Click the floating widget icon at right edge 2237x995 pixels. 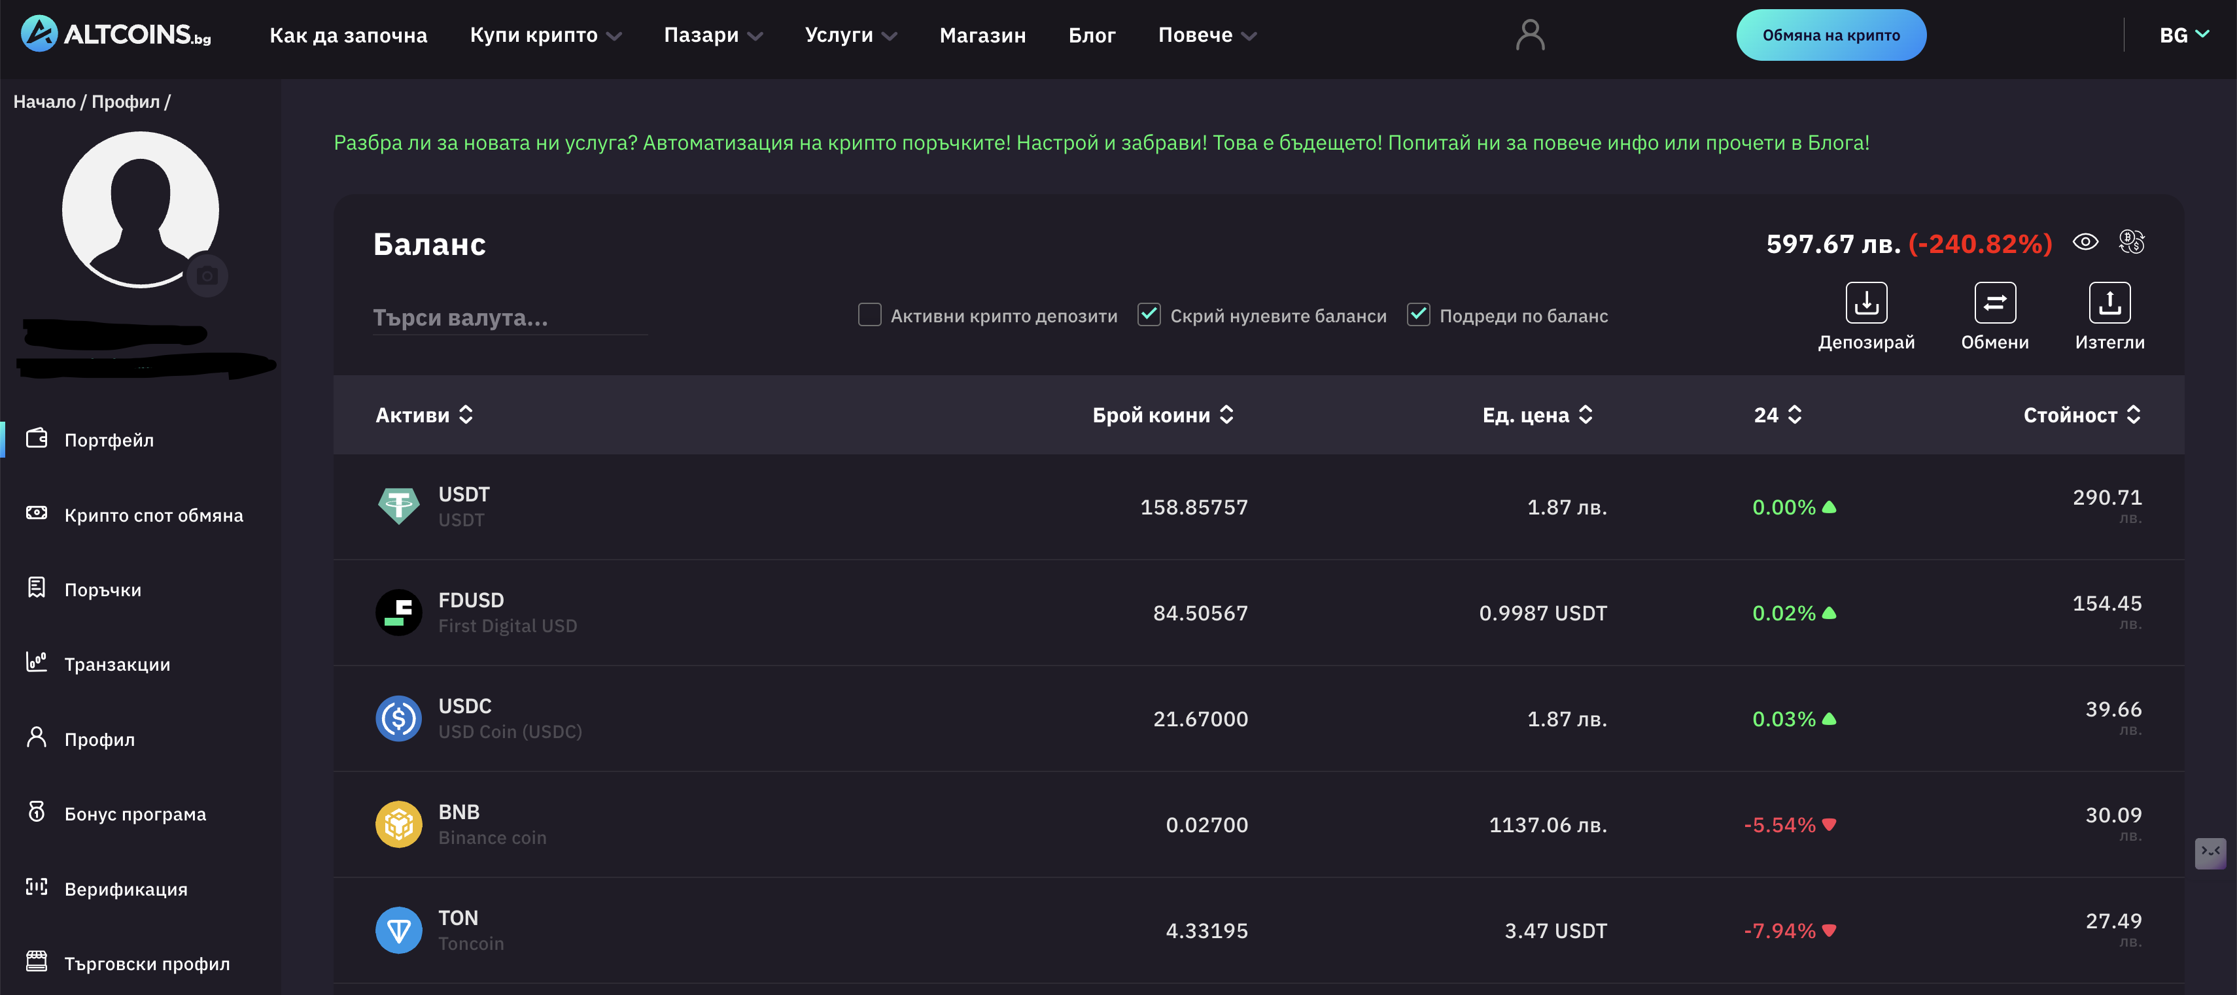2210,854
